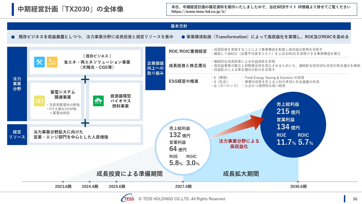
Task: Select the 2023.6期 timeline dot
Action: click(x=63, y=182)
